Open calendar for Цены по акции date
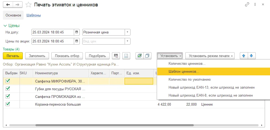This screenshot has height=130, width=270. [77, 41]
